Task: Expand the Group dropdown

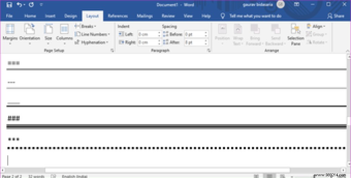Action: coord(316,34)
